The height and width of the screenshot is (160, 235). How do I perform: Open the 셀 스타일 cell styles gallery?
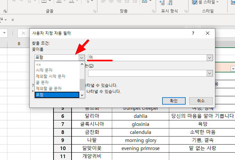[205, 2]
